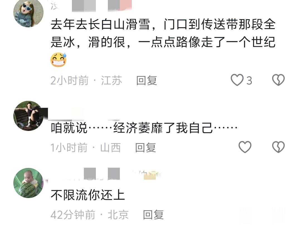Screen dimensions: 301x227
Task: Dislike the 山西 comment with the broken heart
Action: 278,147
